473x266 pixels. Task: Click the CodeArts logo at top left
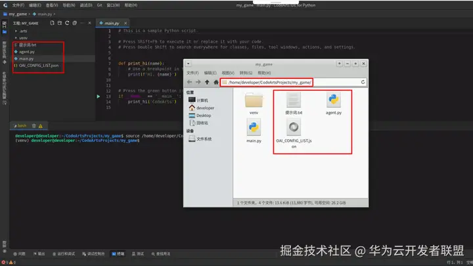(5, 5)
